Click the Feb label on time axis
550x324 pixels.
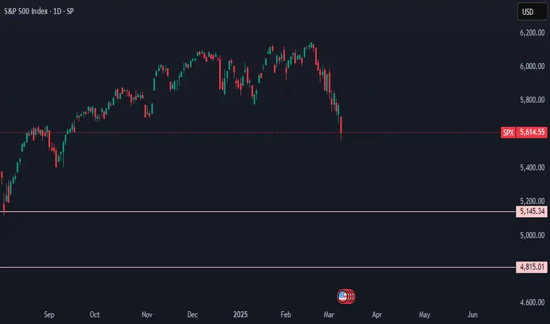tap(286, 315)
